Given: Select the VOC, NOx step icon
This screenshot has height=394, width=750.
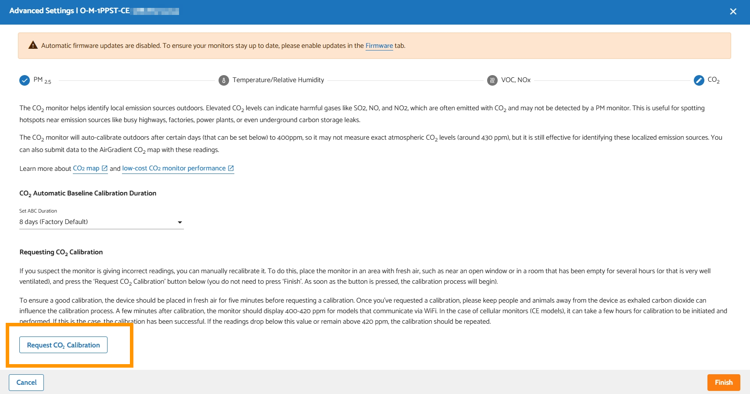Looking at the screenshot, I should coord(492,80).
